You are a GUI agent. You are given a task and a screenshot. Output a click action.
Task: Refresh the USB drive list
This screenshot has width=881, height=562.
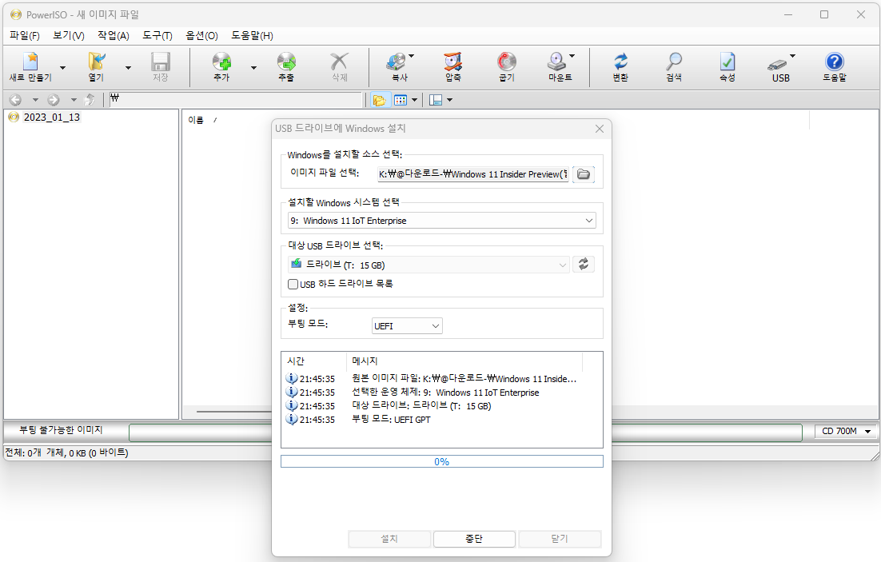pyautogui.click(x=584, y=264)
